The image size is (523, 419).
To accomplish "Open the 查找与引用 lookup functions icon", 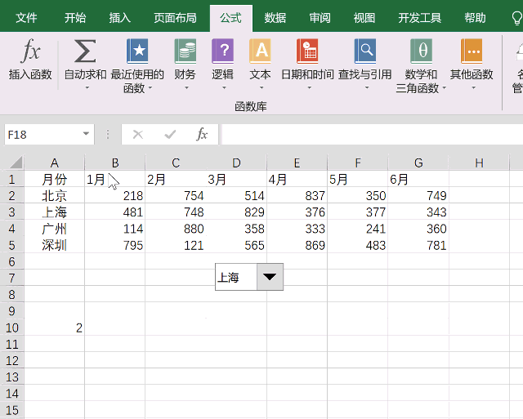I will (x=365, y=51).
